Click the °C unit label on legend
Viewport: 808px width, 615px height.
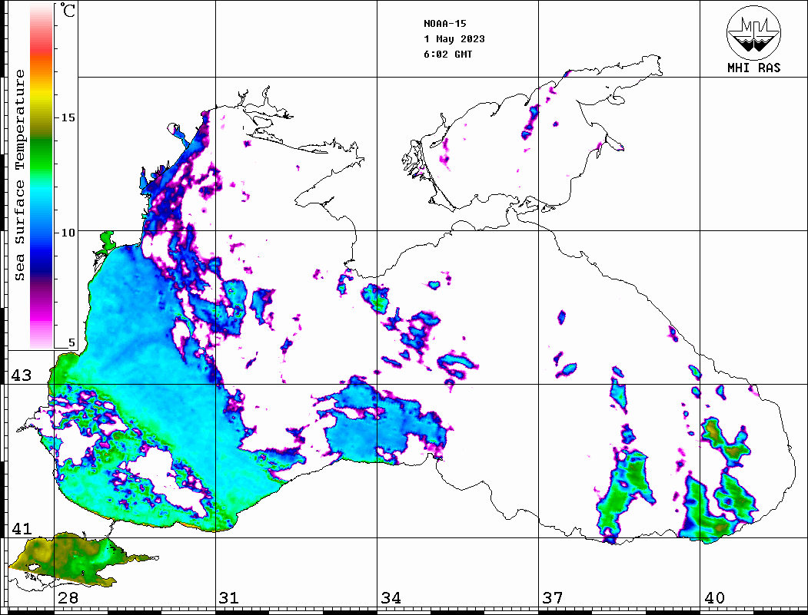tap(68, 10)
